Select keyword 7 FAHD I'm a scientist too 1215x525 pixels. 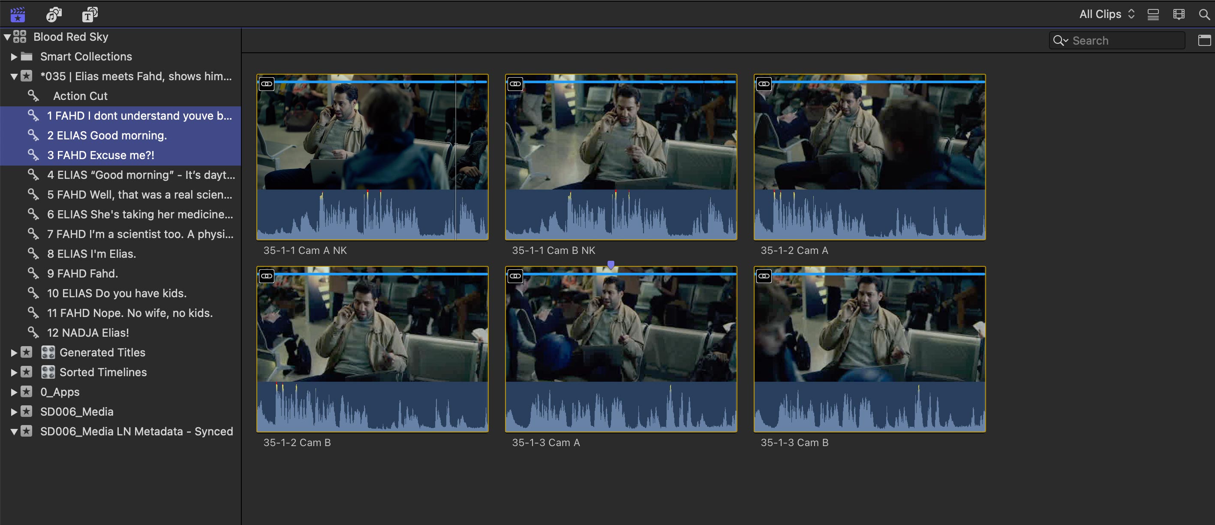120,235
